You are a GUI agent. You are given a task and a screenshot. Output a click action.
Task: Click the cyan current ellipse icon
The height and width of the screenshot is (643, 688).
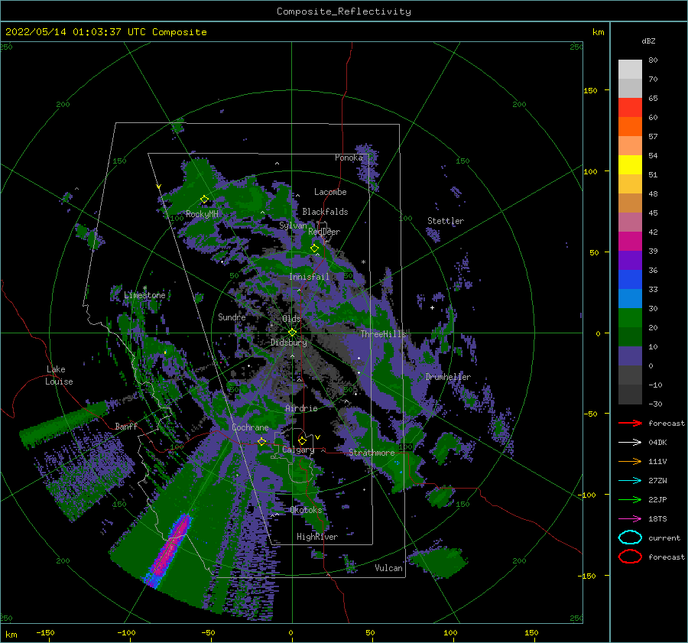pyautogui.click(x=630, y=537)
